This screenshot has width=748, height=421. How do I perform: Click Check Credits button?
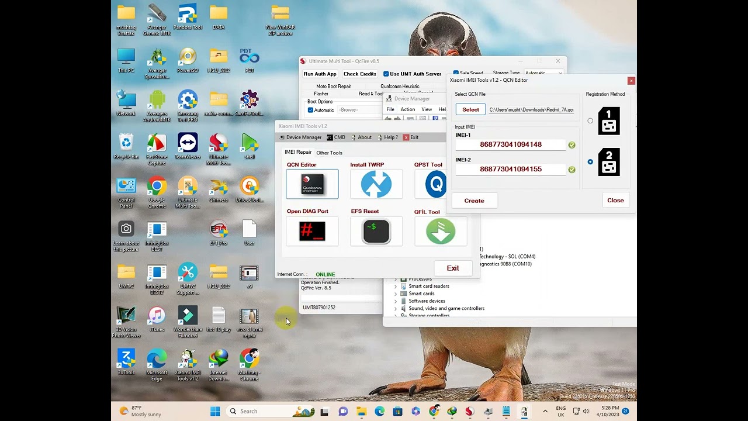coord(360,74)
